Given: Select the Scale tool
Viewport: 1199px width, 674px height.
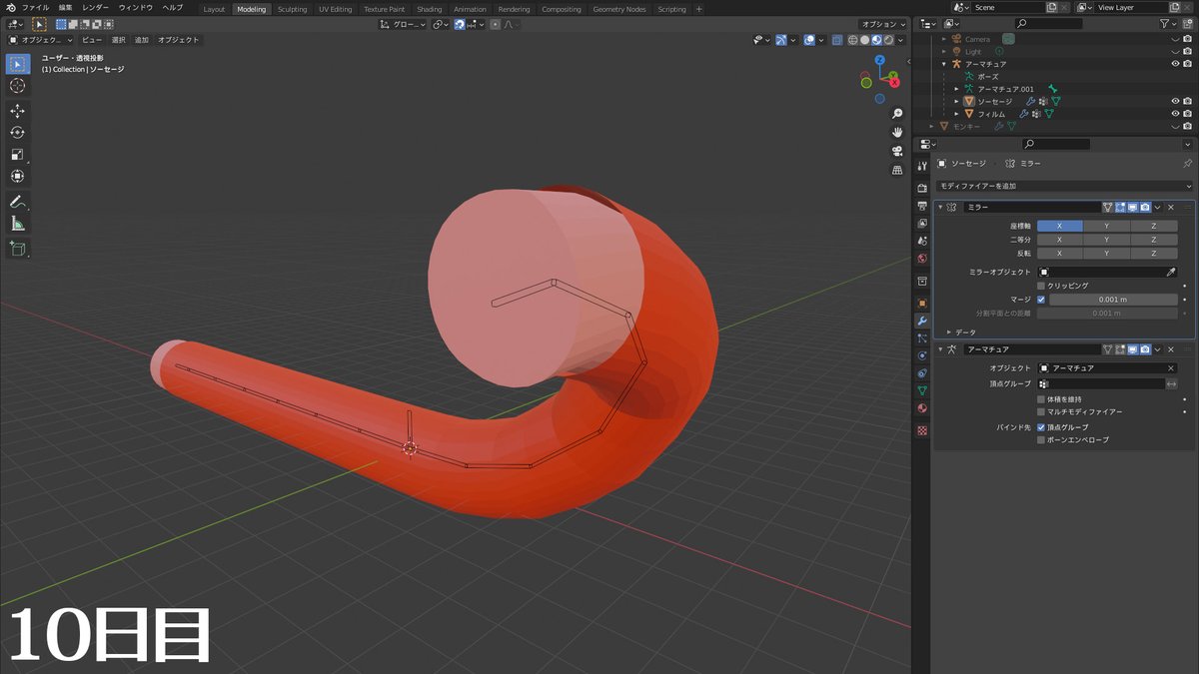Looking at the screenshot, I should point(17,155).
